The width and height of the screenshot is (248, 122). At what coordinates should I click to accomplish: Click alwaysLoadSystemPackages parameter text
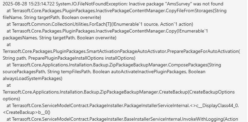pyautogui.click(x=33, y=79)
